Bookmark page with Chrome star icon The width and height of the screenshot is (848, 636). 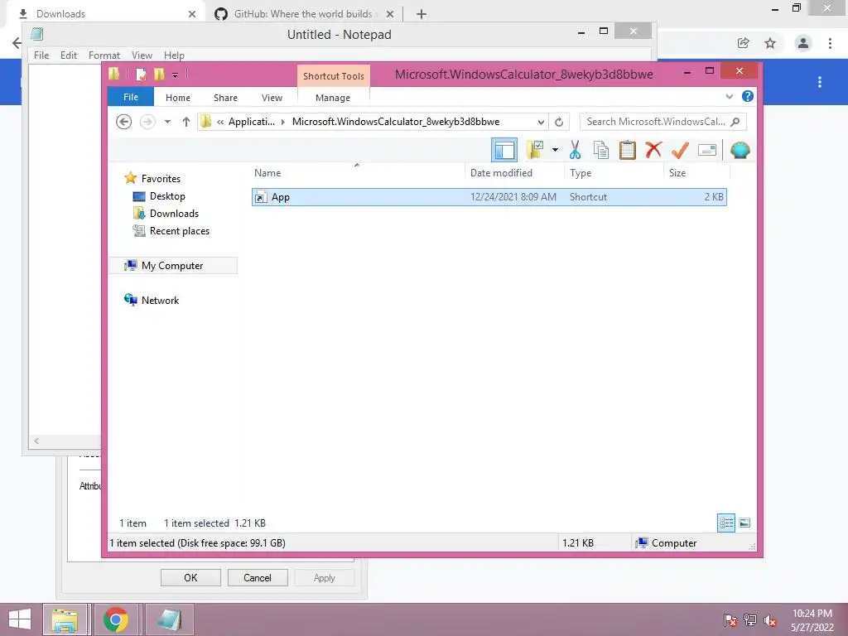tap(770, 43)
